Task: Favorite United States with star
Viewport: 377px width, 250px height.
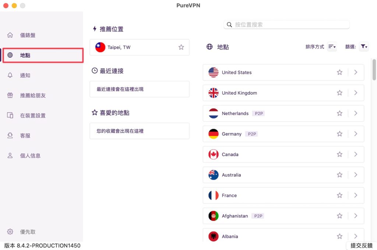Action: 339,72
